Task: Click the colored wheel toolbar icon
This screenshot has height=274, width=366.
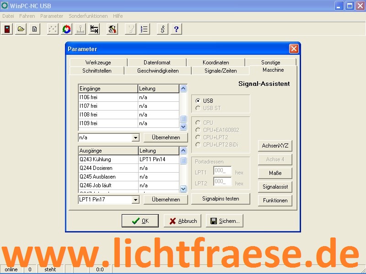Action: 66,29
